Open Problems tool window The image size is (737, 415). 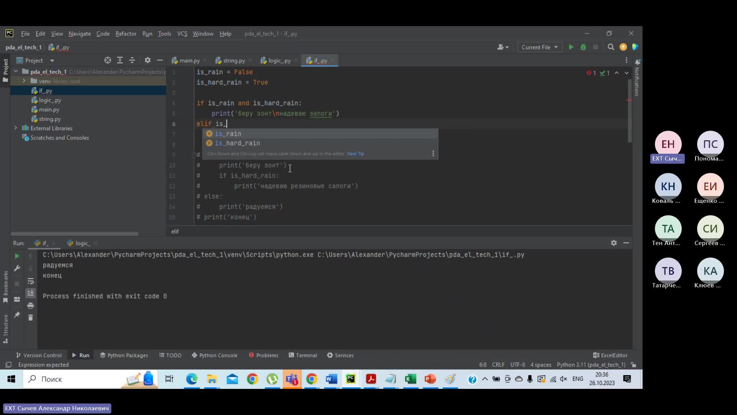264,355
